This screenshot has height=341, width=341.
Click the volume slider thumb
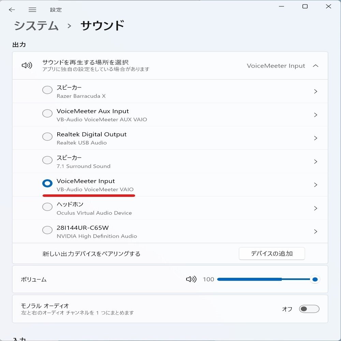[x=315, y=279]
